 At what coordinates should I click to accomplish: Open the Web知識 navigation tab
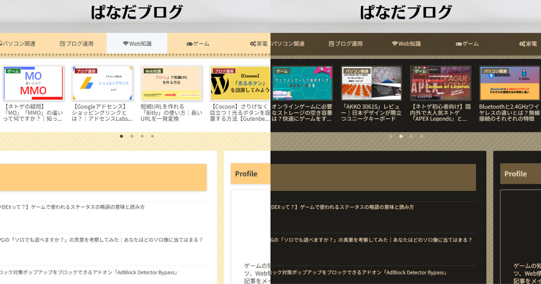pos(137,43)
